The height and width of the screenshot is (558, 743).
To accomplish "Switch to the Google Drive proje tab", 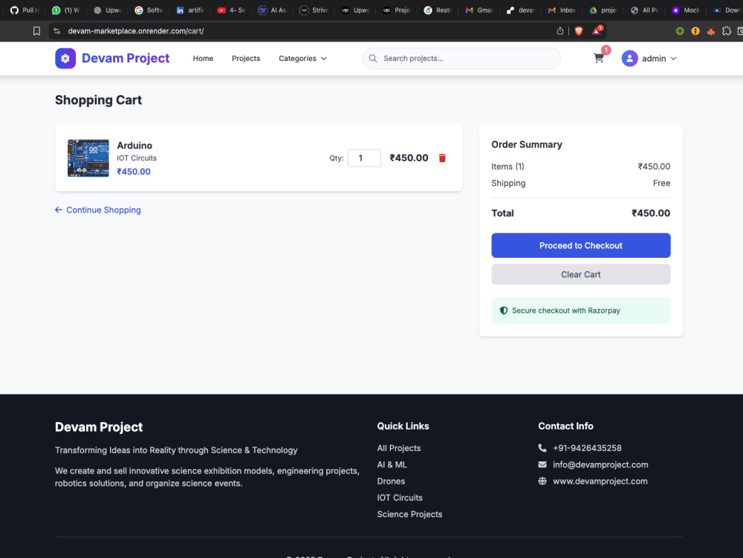I will pos(603,10).
